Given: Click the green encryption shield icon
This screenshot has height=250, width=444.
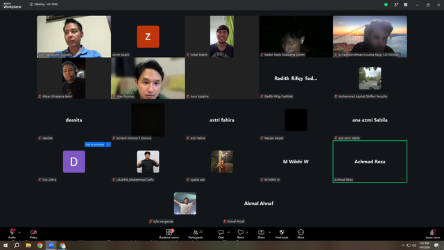Looking at the screenshot, I should pos(386,5).
